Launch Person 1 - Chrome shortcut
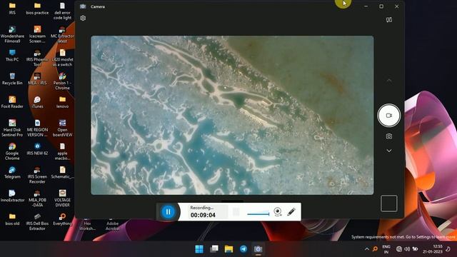Screen dimensions: 457x257 click(62, 81)
